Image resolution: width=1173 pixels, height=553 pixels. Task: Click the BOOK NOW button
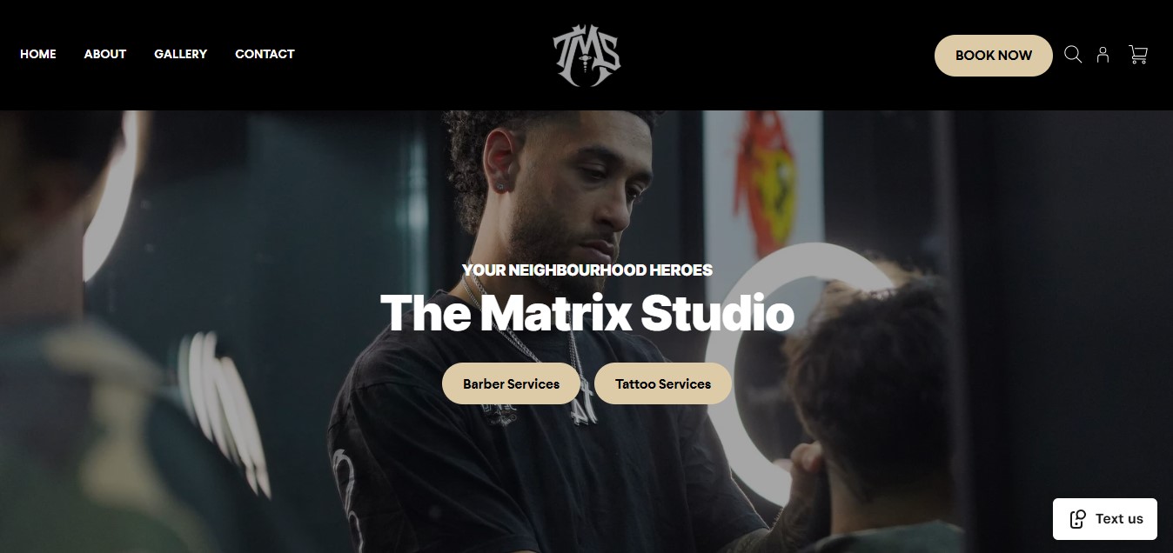994,56
